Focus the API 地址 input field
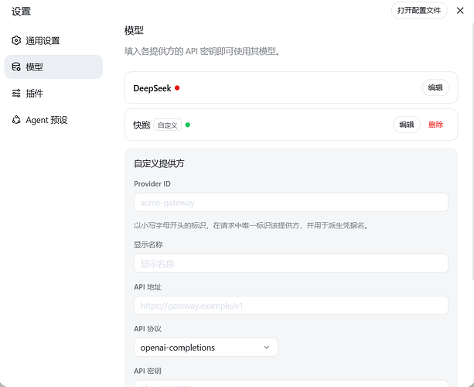Screen dimensions: 474x387 (291, 306)
